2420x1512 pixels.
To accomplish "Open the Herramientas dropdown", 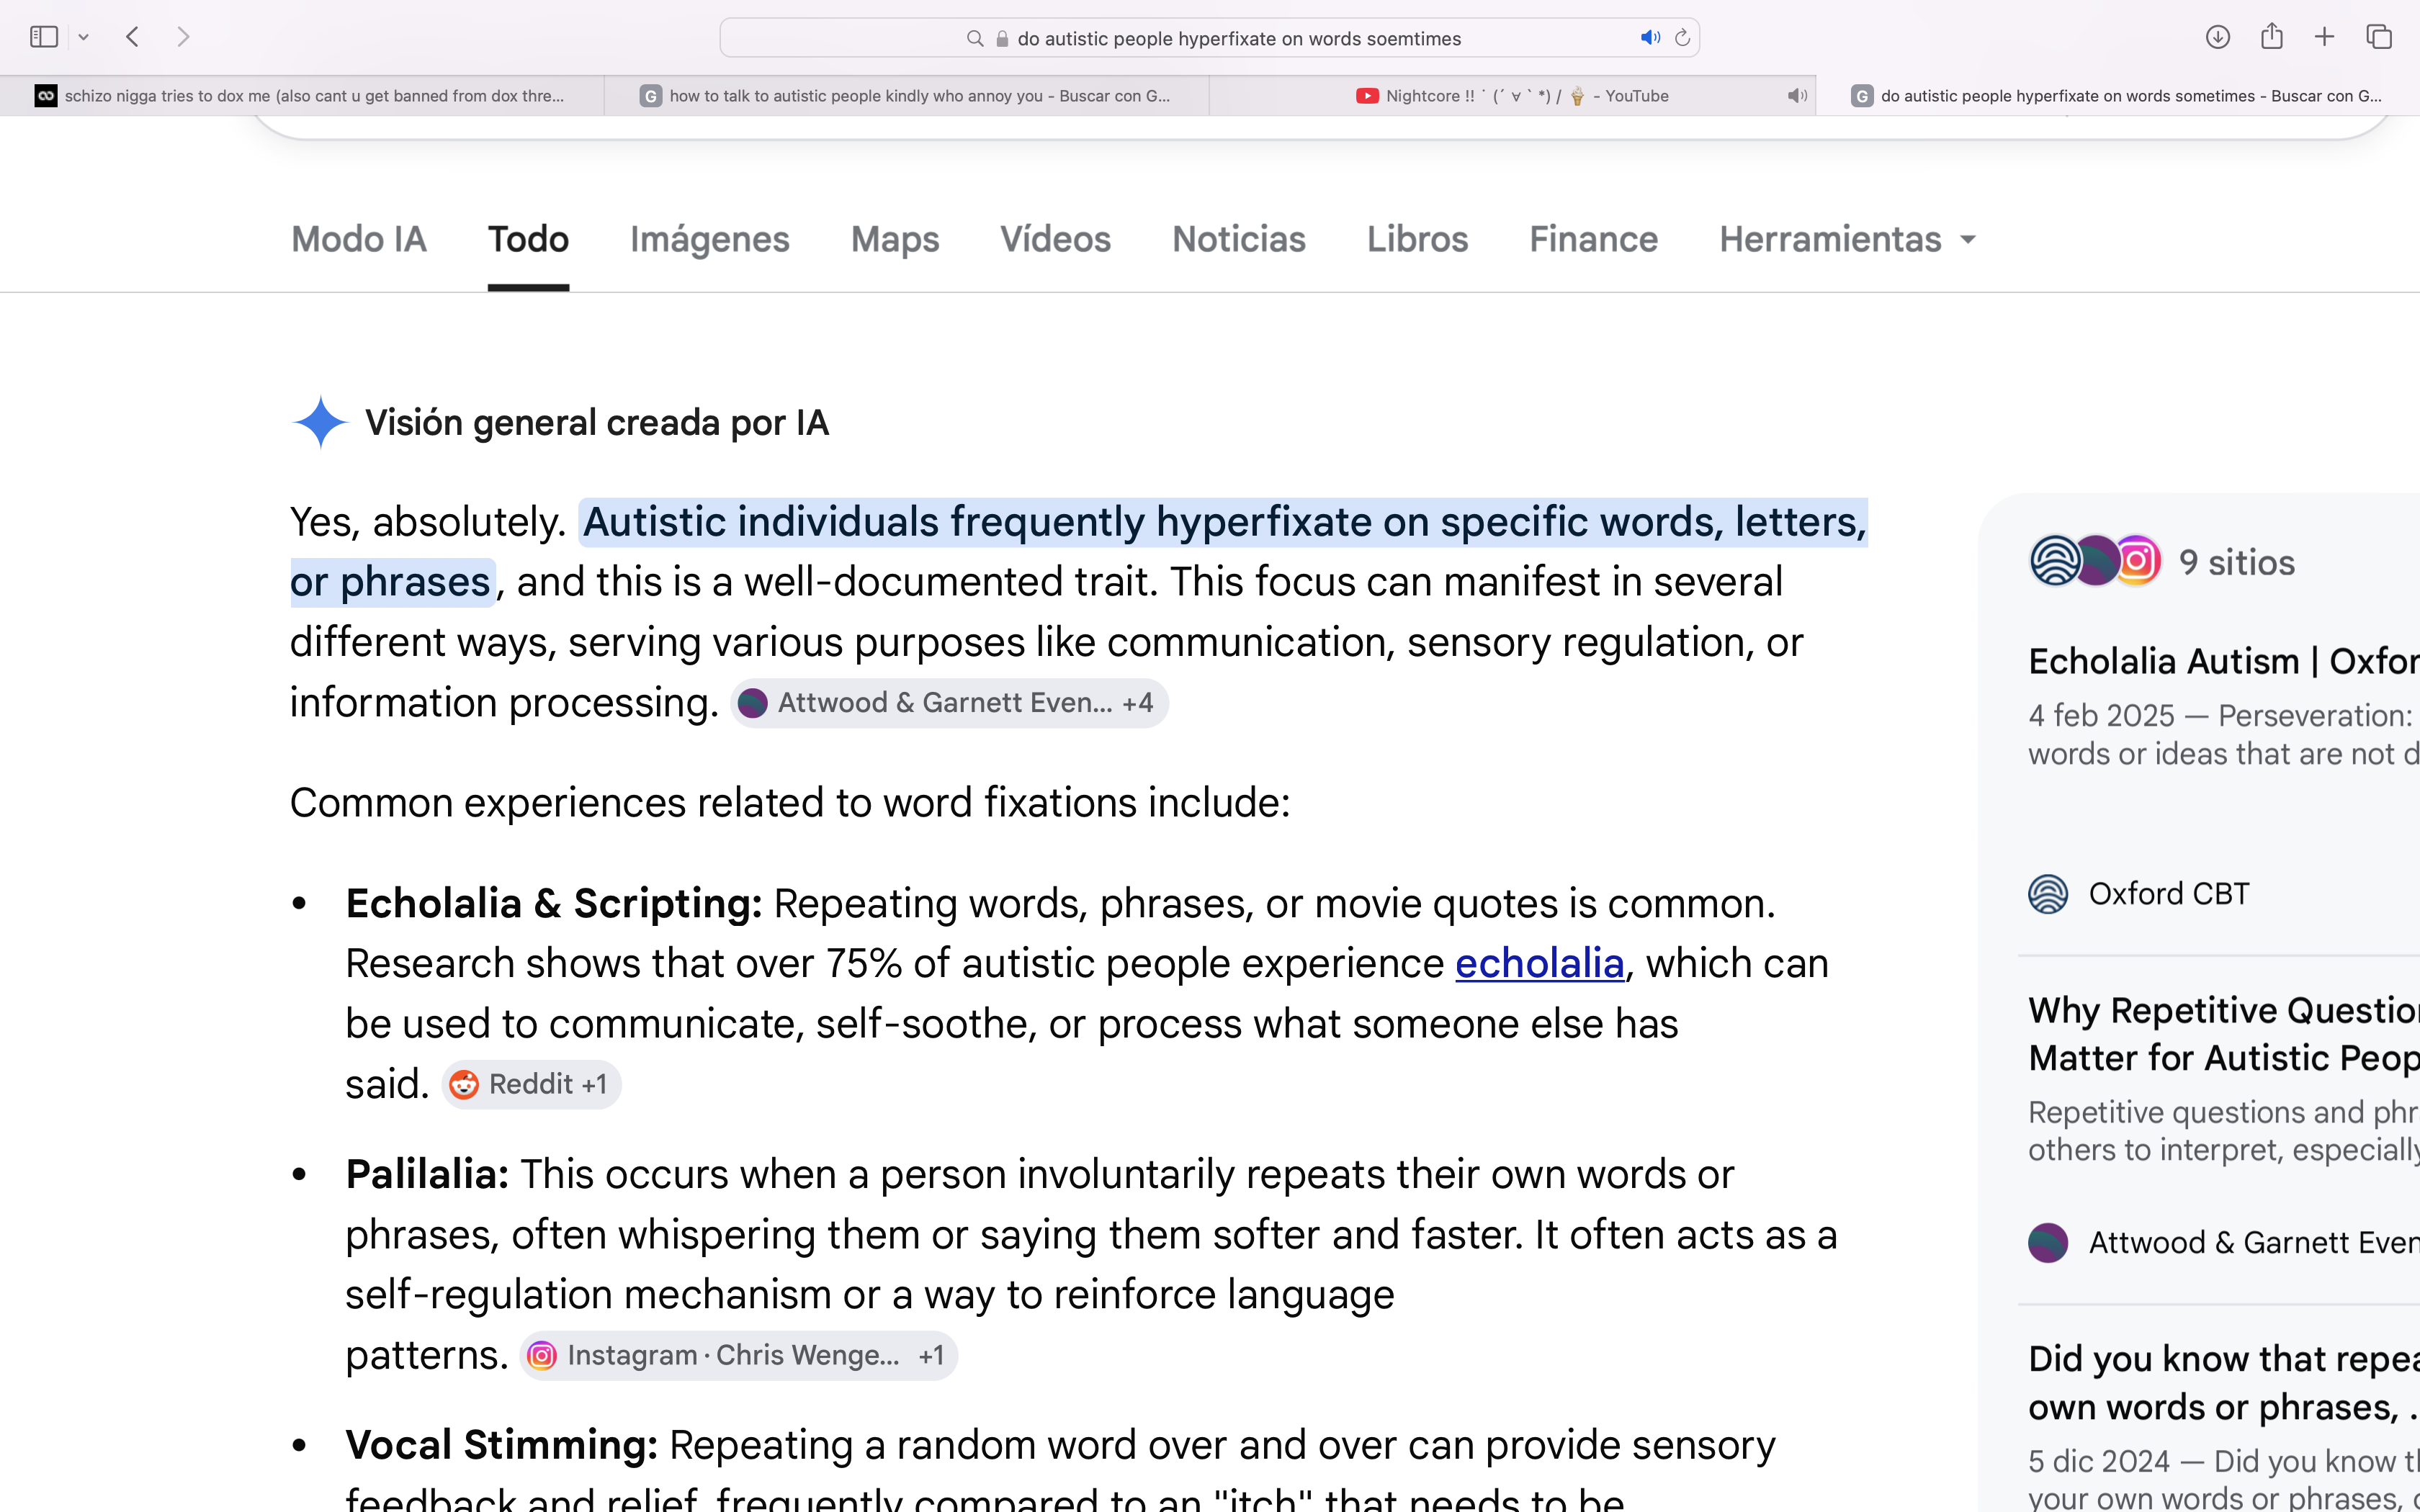I will click(1848, 239).
